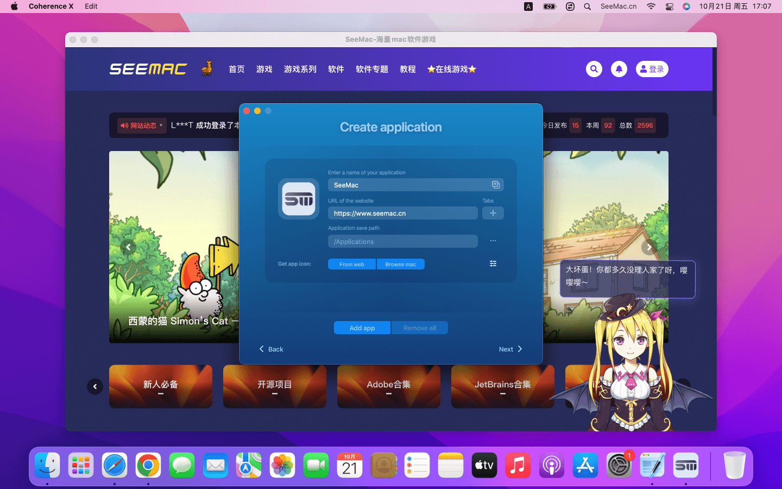Open Apple TV from the Dock
The height and width of the screenshot is (489, 782).
coord(484,466)
